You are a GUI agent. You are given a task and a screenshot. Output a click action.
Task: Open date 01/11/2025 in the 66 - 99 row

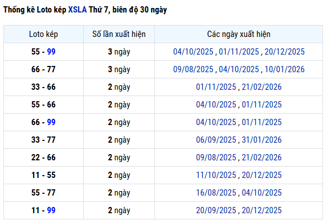pos(261,122)
